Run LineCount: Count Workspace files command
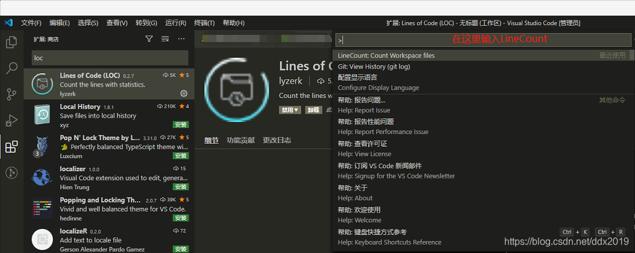The image size is (635, 253). [483, 55]
